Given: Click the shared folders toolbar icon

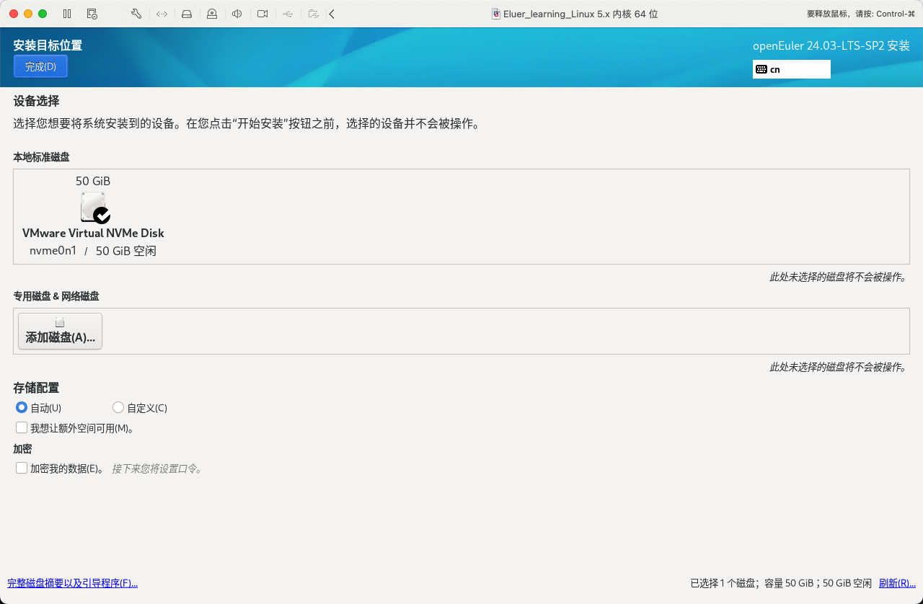Looking at the screenshot, I should click(314, 13).
